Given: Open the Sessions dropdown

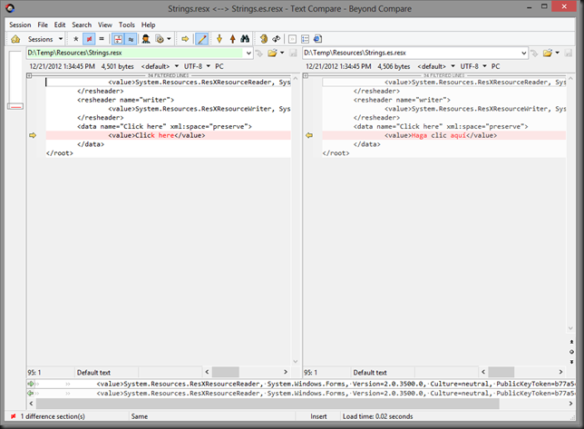Looking at the screenshot, I should [x=44, y=39].
